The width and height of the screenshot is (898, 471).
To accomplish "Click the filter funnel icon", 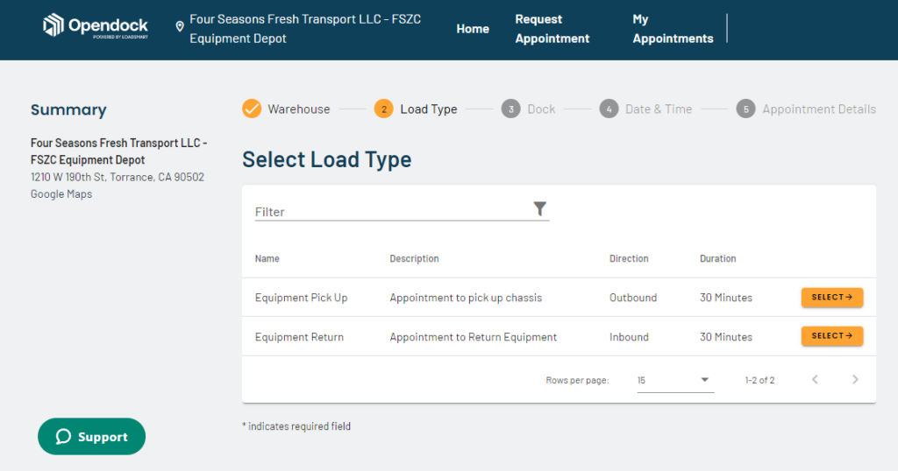I will pyautogui.click(x=540, y=208).
